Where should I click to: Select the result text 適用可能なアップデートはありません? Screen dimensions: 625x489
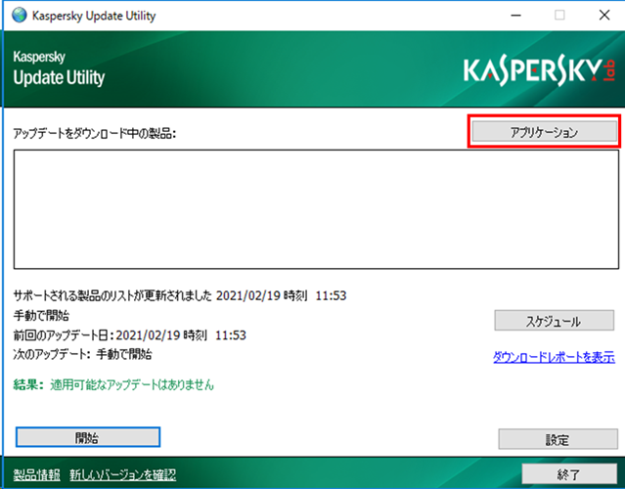[x=132, y=385]
